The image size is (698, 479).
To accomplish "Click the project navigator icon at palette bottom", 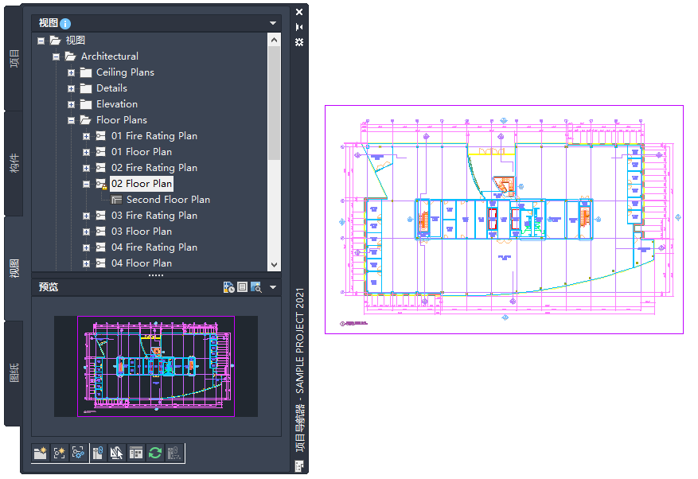I will pyautogui.click(x=299, y=466).
